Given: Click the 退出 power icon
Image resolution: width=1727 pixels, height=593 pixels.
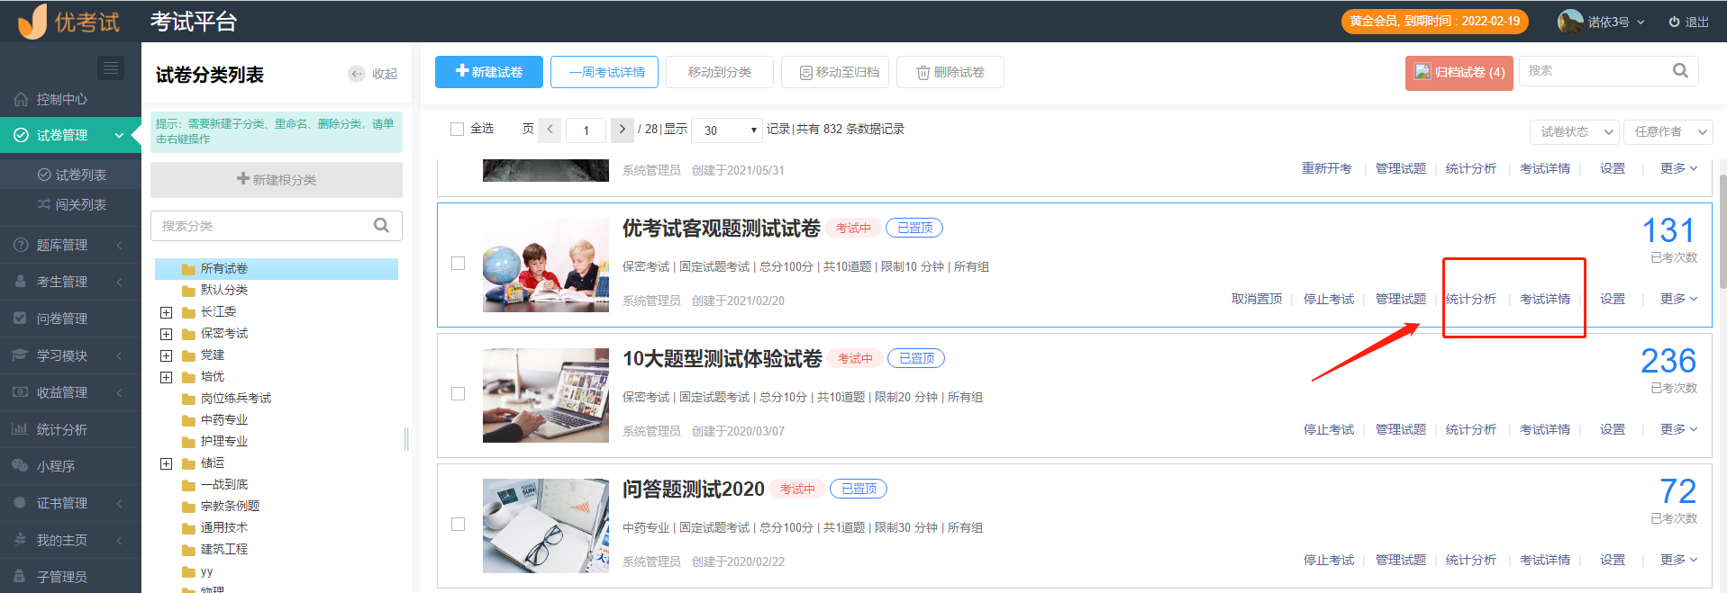Looking at the screenshot, I should point(1674,22).
